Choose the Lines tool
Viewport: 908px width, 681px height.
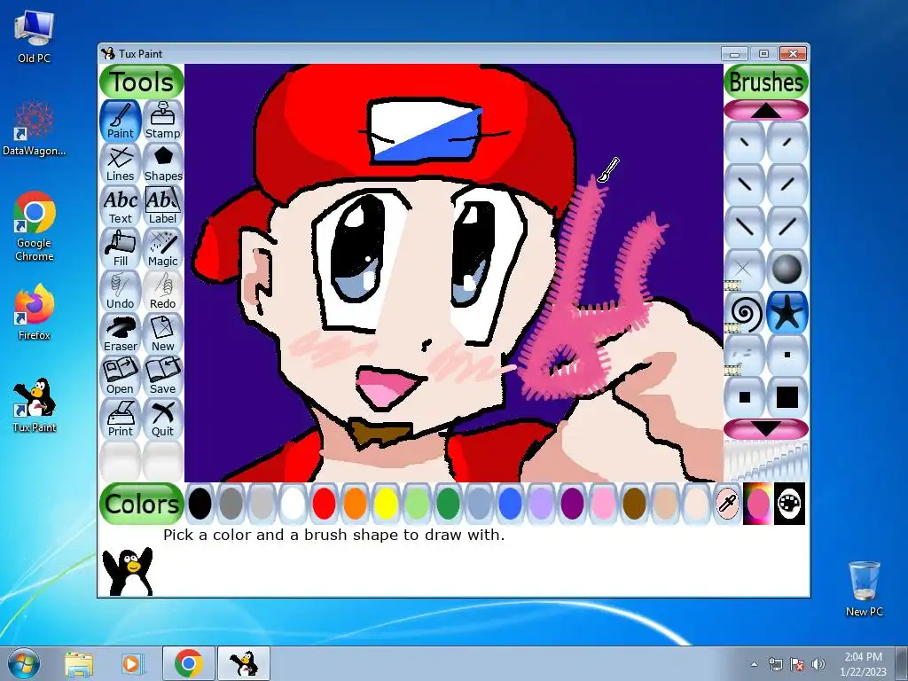(x=121, y=163)
